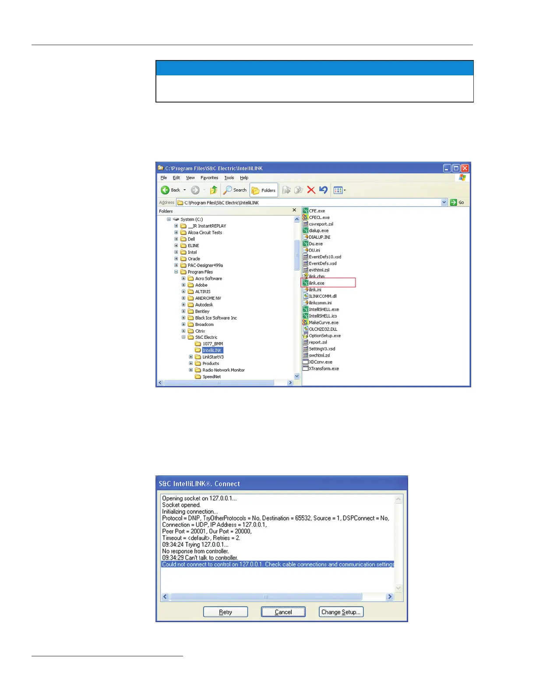
Task: Toggle the Folders pane button
Action: (264, 190)
